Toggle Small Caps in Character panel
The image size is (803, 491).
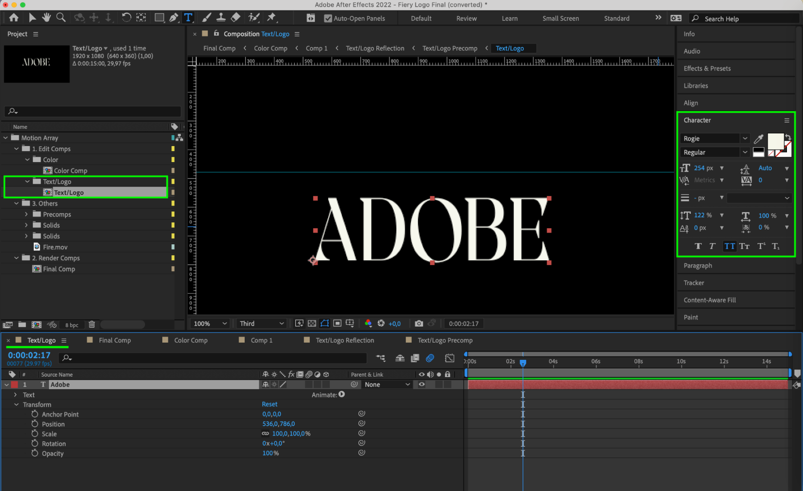pos(744,246)
